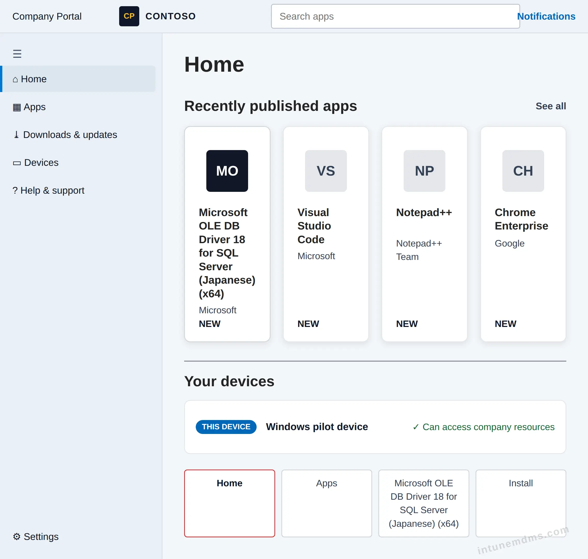Image resolution: width=588 pixels, height=559 pixels.
Task: Select the Apps step box
Action: click(327, 503)
